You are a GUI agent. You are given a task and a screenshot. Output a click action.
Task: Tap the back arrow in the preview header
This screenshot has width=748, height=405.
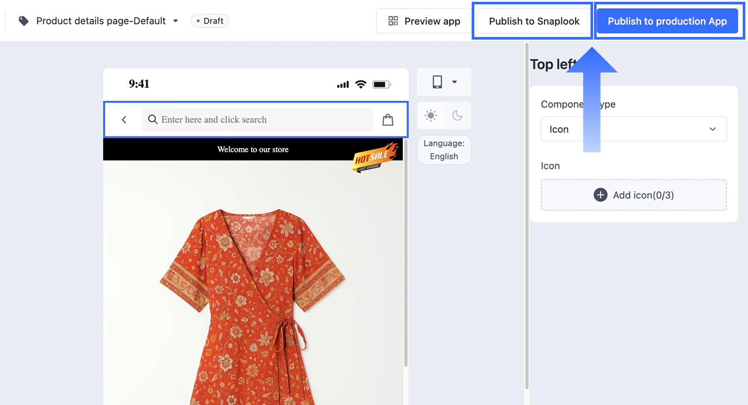124,120
